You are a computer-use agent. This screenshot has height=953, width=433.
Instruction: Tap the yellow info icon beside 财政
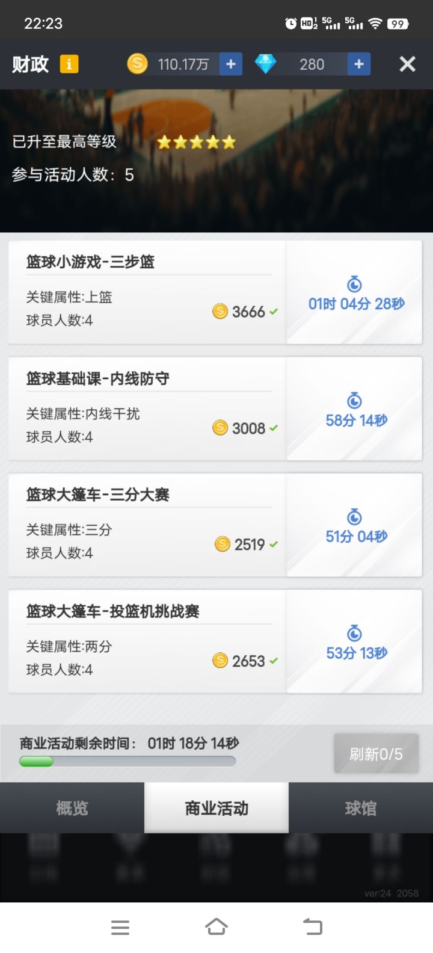pos(69,64)
